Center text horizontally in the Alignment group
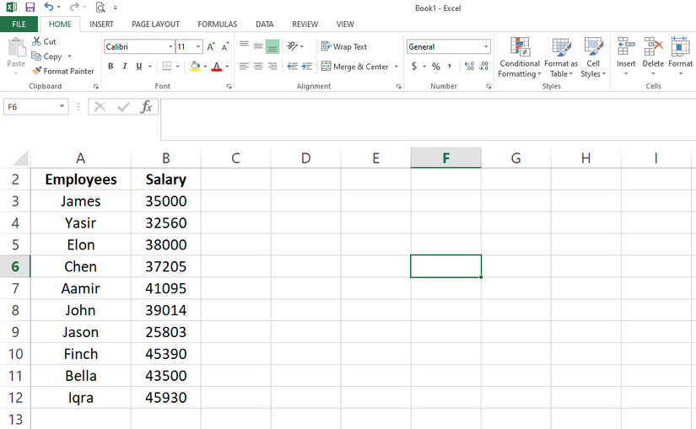 tap(258, 66)
